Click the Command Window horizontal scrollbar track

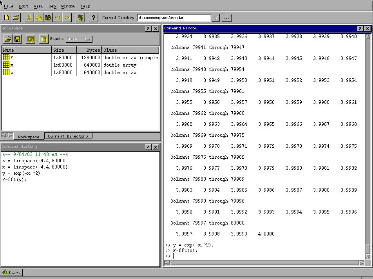pyautogui.click(x=264, y=263)
